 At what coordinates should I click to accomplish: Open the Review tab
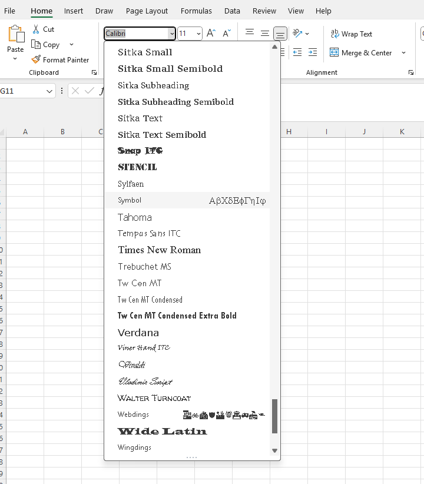click(x=264, y=11)
